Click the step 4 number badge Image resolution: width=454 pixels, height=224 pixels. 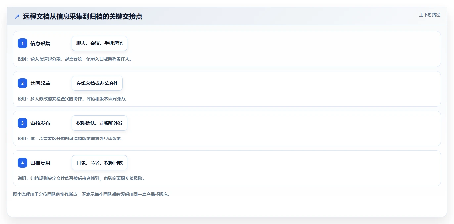pos(23,163)
